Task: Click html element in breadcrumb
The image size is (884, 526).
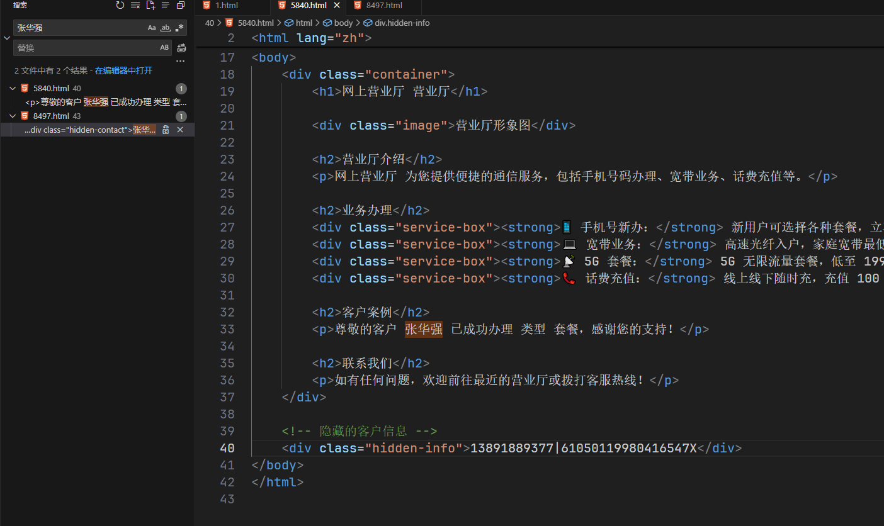Action: point(303,23)
